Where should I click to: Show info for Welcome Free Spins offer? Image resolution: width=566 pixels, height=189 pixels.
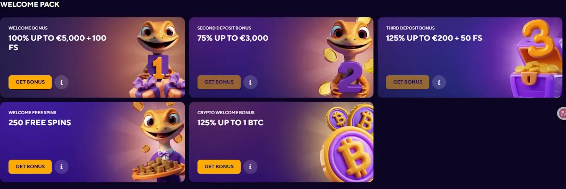pos(61,167)
